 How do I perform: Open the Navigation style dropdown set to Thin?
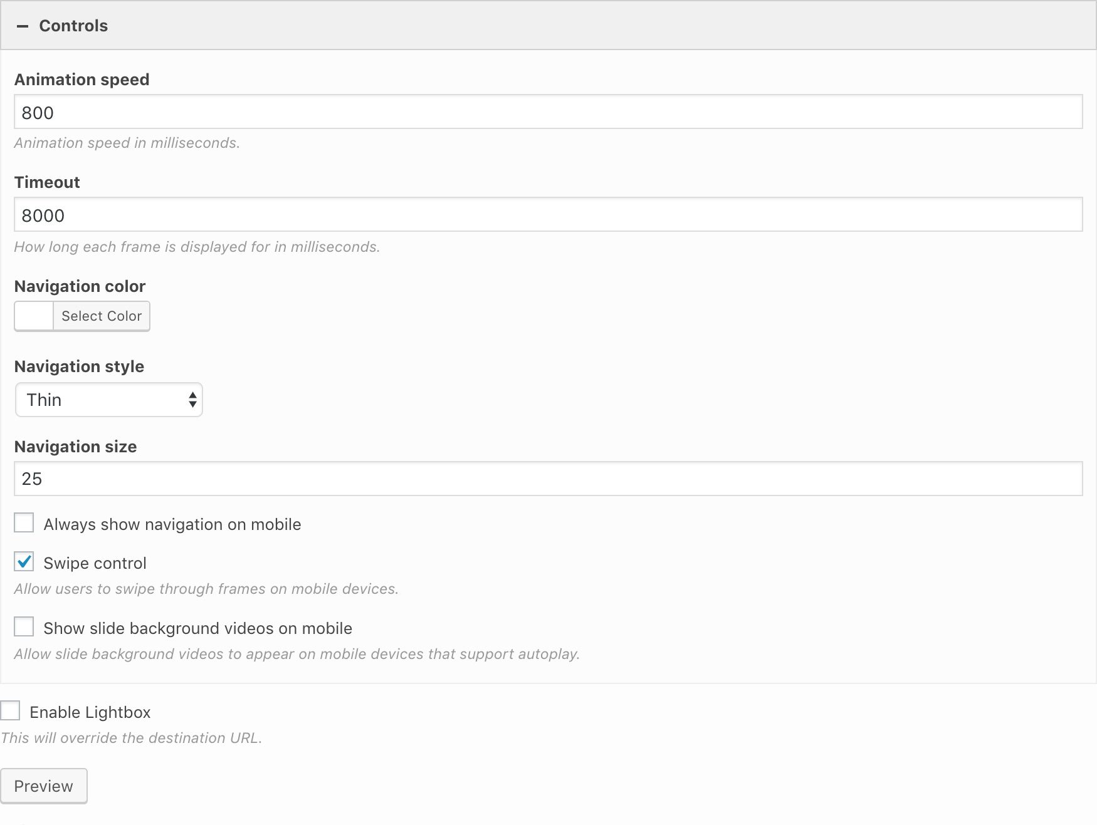coord(108,400)
